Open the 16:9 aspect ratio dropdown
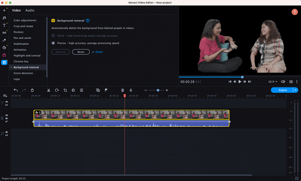301x181 pixels. tap(272, 82)
